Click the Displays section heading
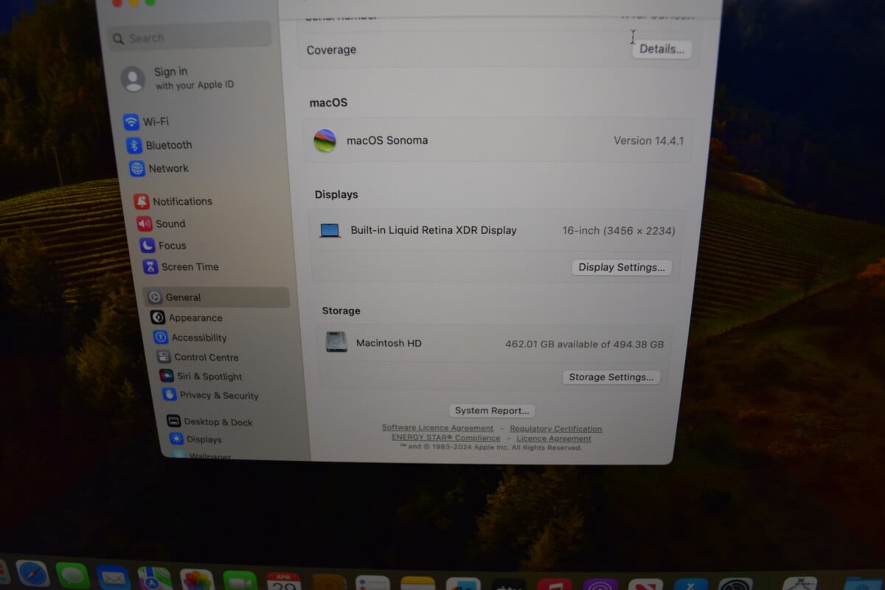The image size is (885, 590). tap(336, 195)
